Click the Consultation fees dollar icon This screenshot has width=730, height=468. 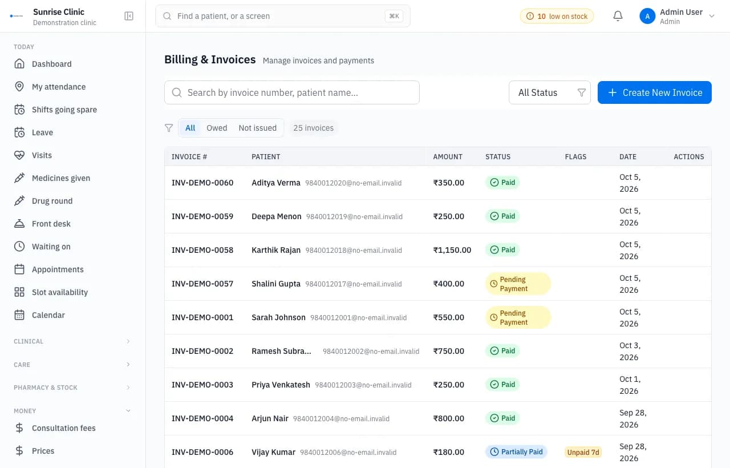19,428
